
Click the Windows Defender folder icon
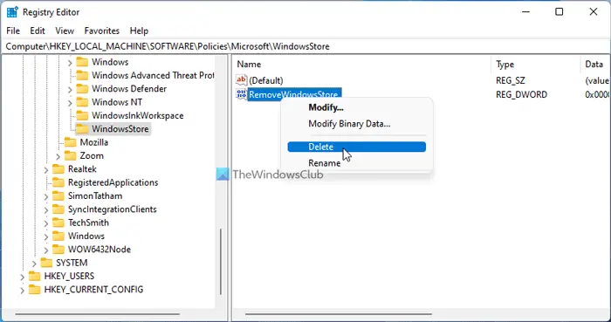(x=82, y=89)
